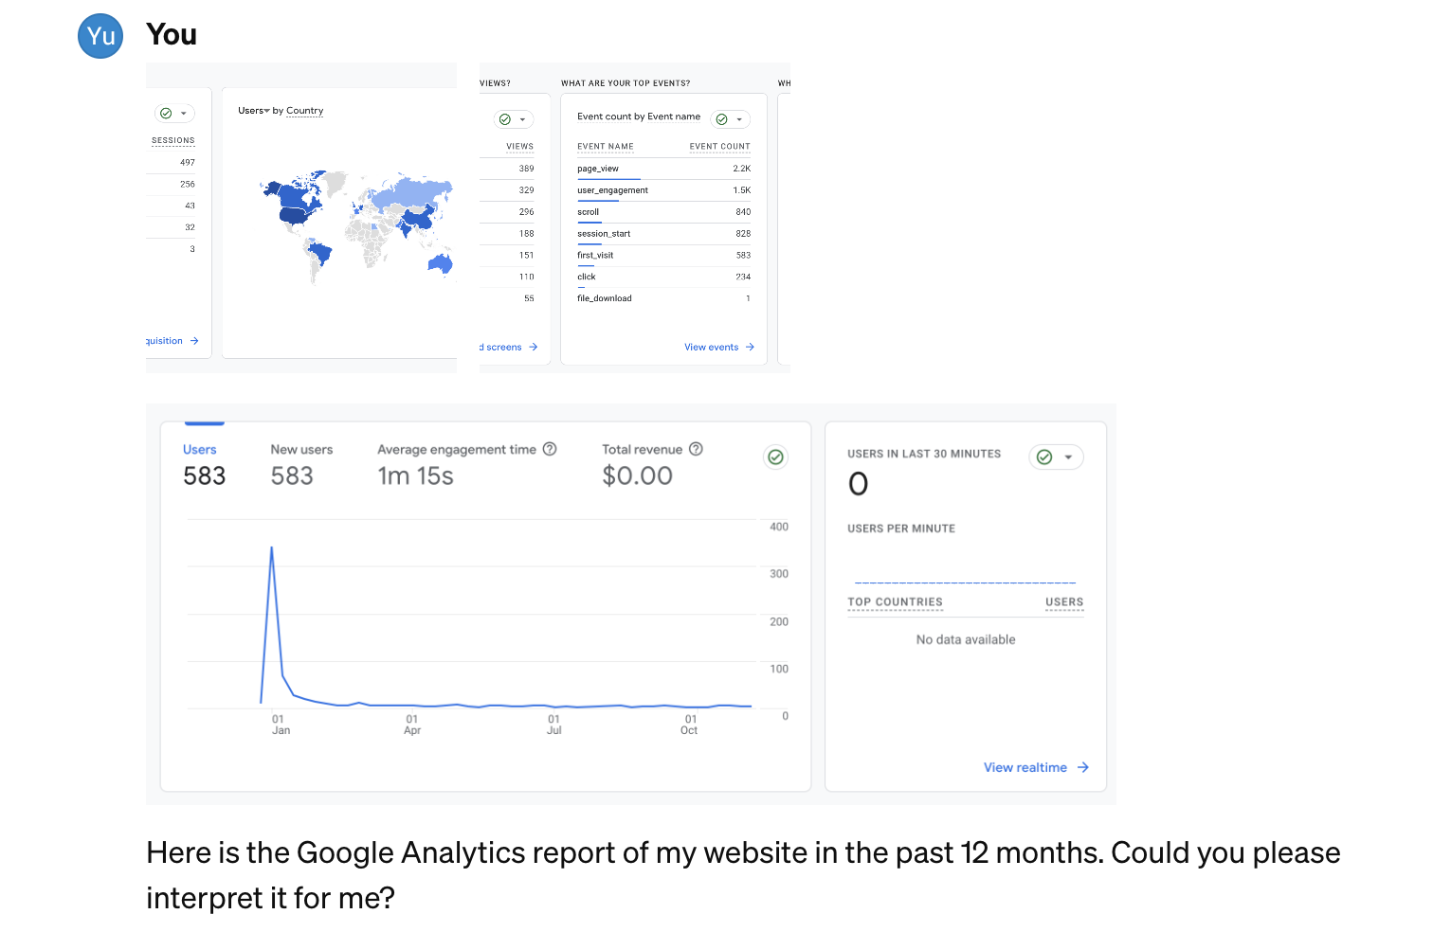Open the check dropdown in Users in last 30 minutes
This screenshot has height=932, width=1433.
click(x=1056, y=457)
